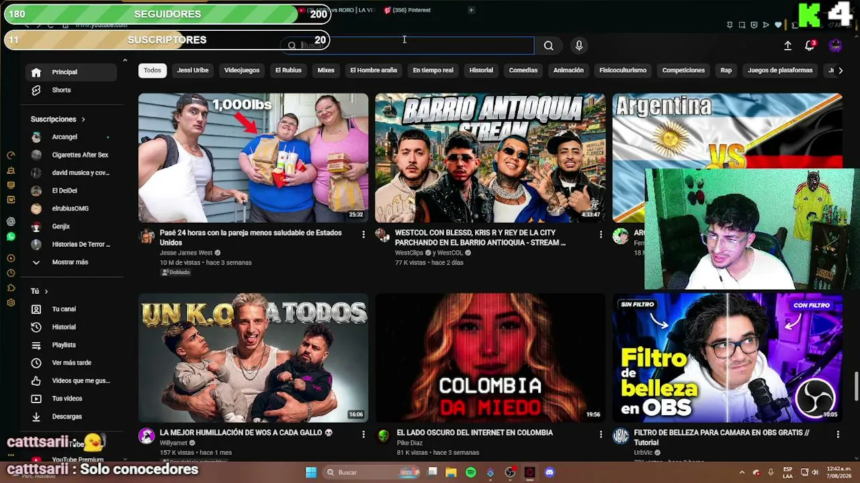Open options menu for the WestCOL stream video
Screen dimensions: 860x483
[x=601, y=234]
